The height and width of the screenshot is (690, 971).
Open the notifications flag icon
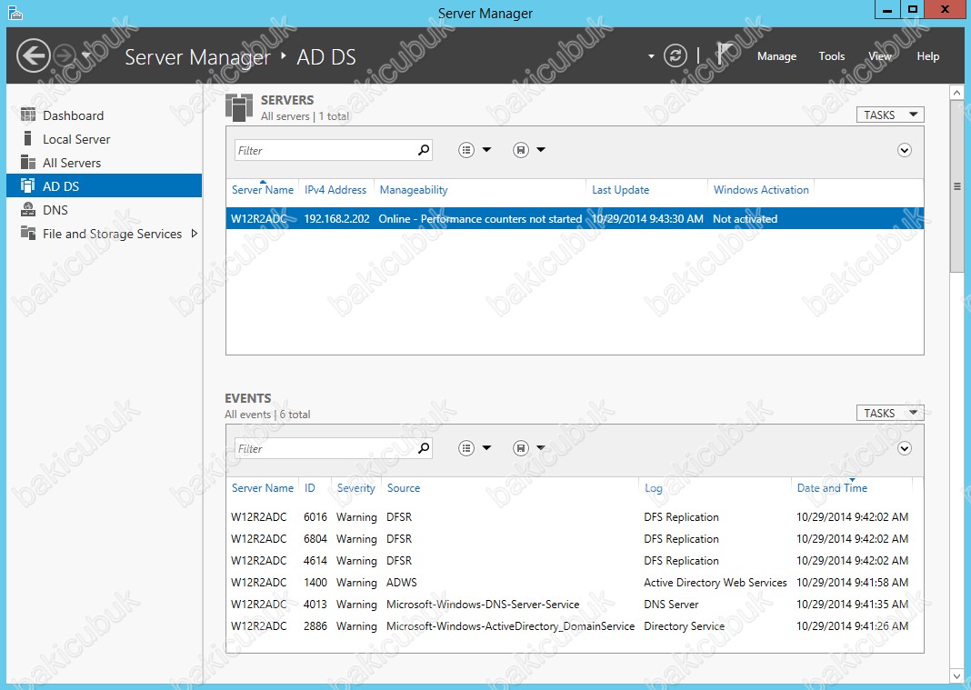(x=725, y=55)
